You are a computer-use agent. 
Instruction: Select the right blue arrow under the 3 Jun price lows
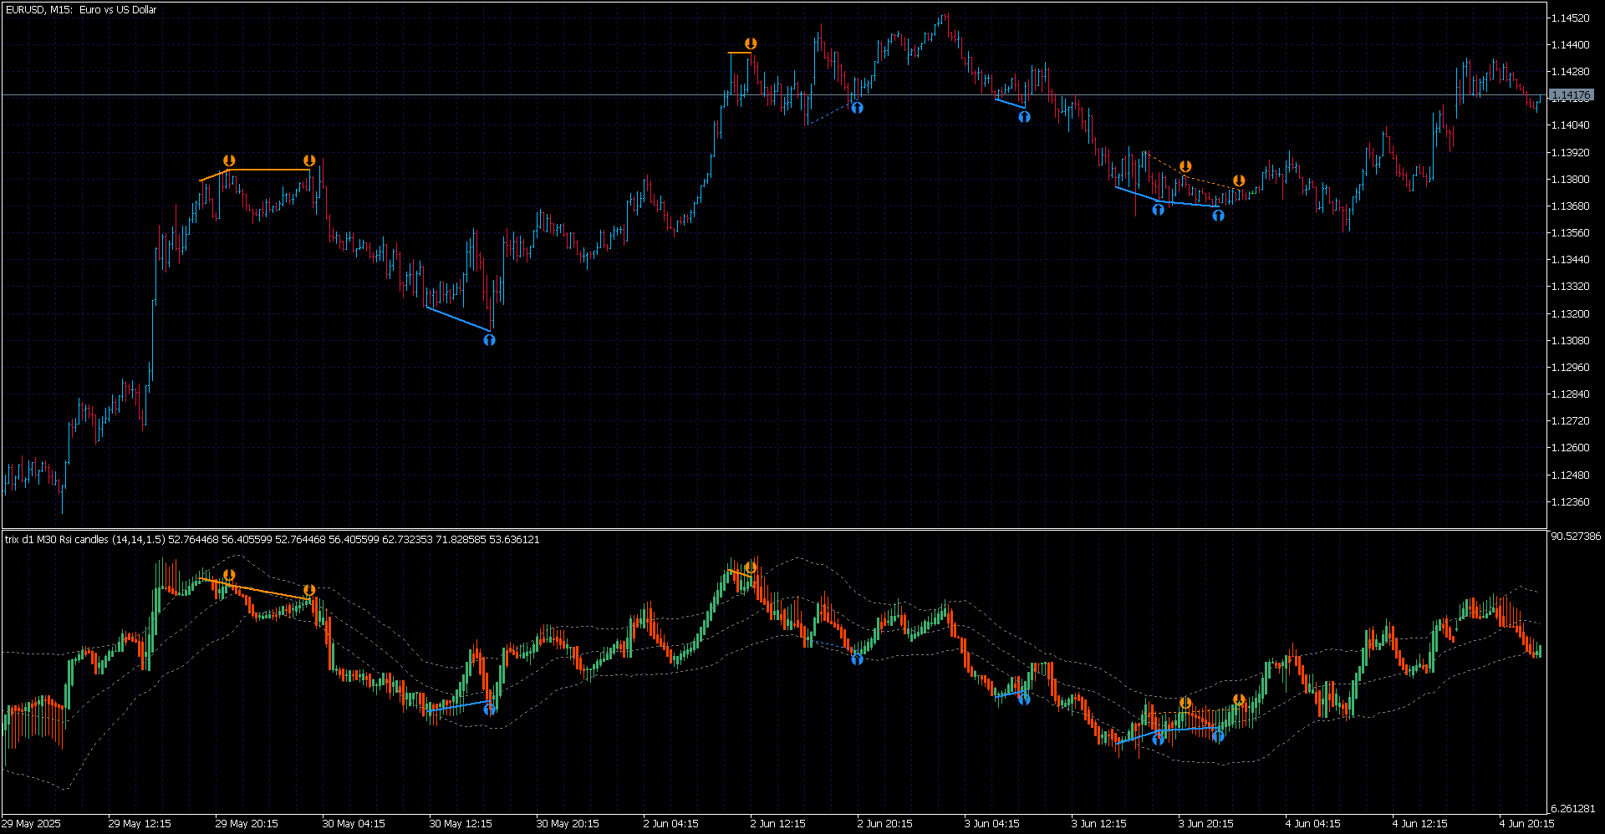click(1218, 216)
